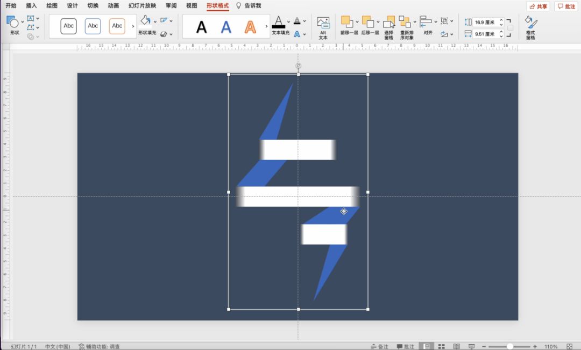Switch to reading view icon
The width and height of the screenshot is (581, 350).
457,346
